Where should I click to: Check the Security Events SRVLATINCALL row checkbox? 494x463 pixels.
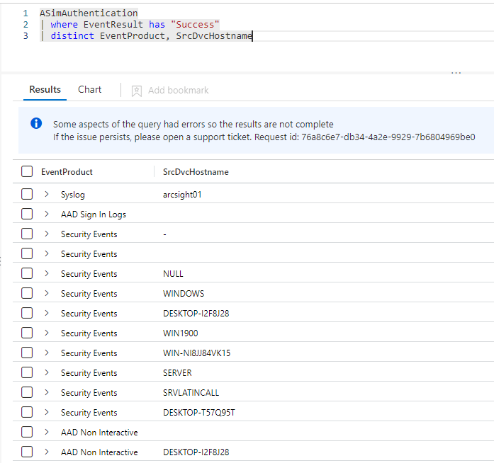[27, 392]
